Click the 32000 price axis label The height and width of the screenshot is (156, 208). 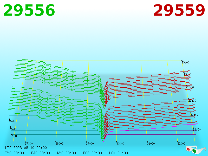point(181,144)
